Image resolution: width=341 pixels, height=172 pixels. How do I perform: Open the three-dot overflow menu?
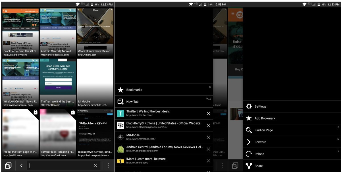click(109, 165)
